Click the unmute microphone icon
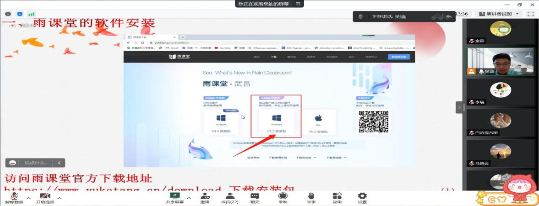539x206 pixels. (14, 196)
